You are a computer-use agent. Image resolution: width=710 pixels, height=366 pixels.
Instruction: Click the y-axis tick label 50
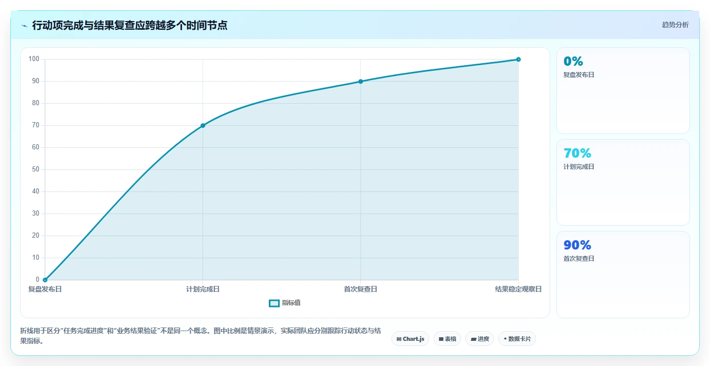click(35, 169)
